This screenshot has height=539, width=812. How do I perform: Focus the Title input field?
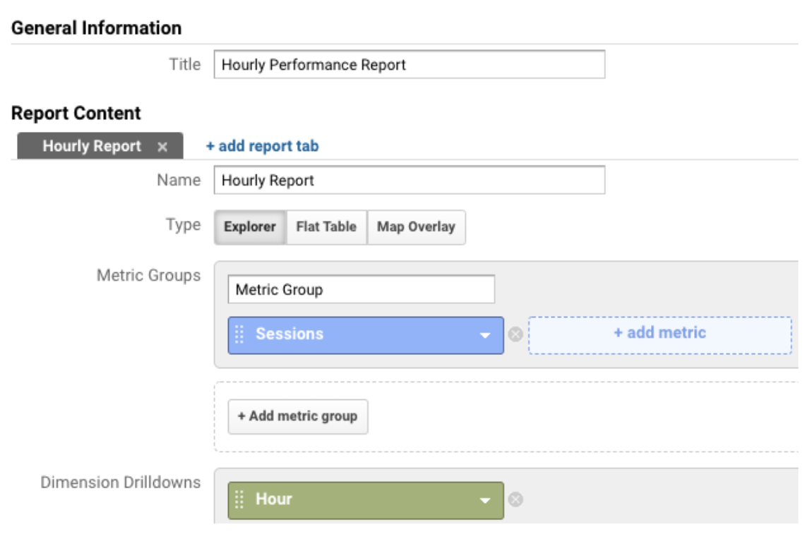pyautogui.click(x=409, y=65)
